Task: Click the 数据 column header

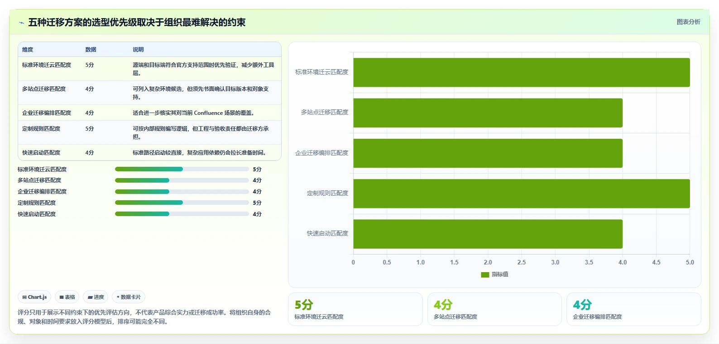Action: (91, 50)
